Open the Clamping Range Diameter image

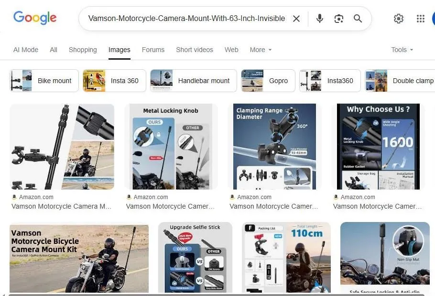coord(274,147)
